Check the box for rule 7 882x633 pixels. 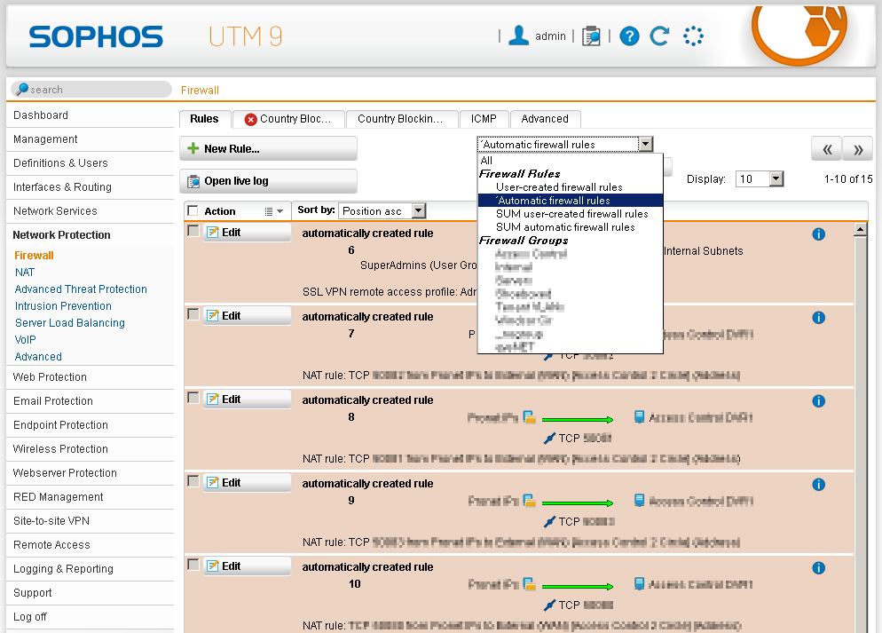coord(193,314)
